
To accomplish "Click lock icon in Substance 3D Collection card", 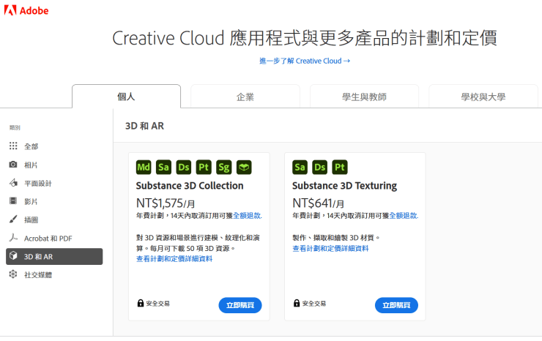I will pyautogui.click(x=141, y=303).
